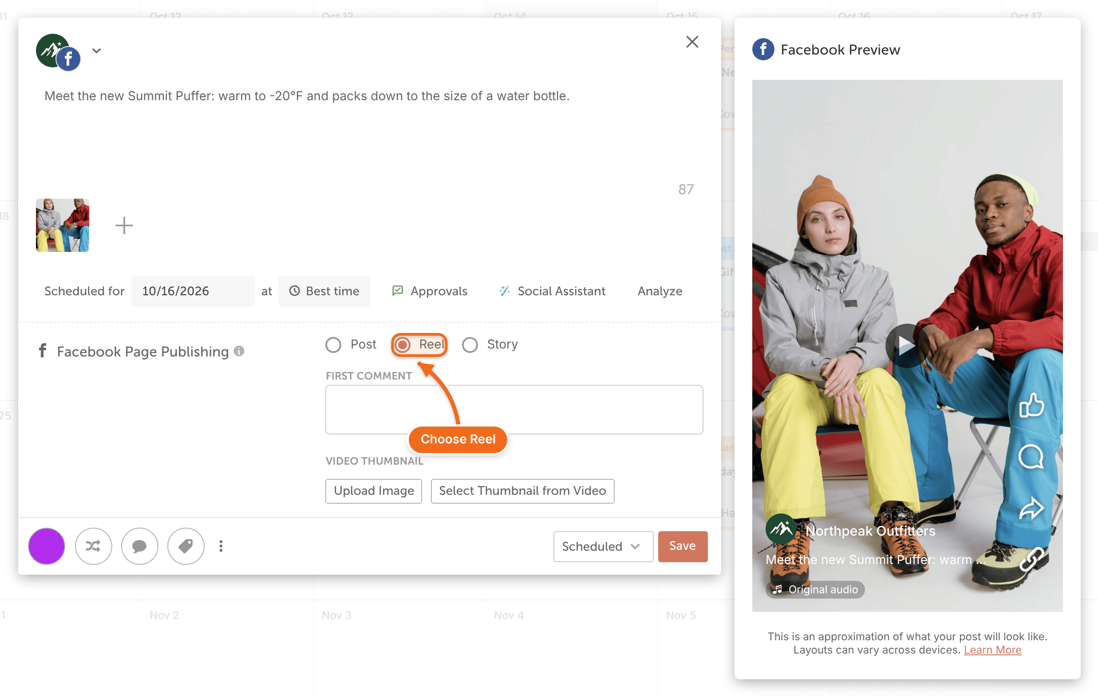Click the Analyze option

point(660,291)
